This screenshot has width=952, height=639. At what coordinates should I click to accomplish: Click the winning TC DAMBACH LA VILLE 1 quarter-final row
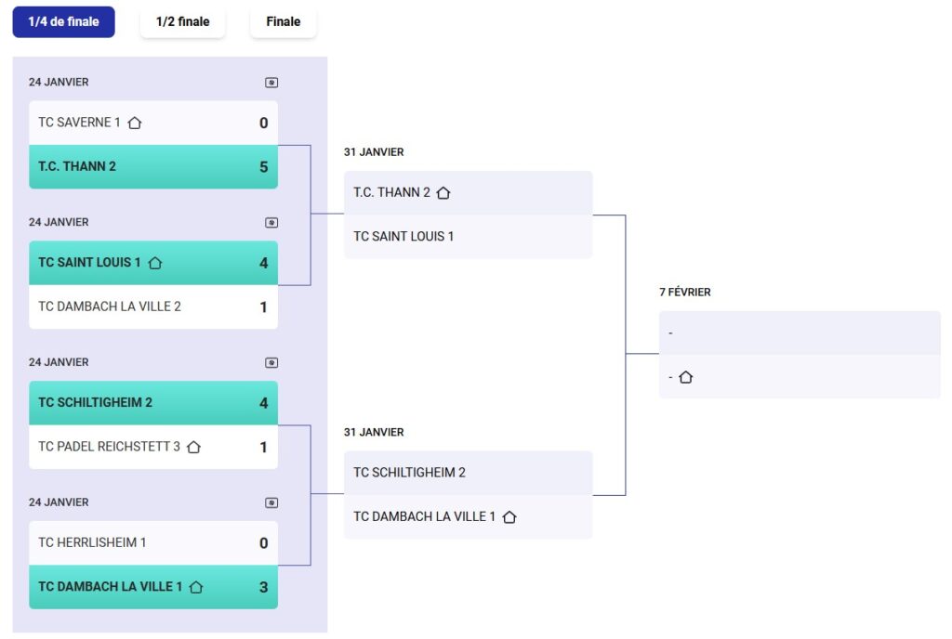[x=153, y=587]
